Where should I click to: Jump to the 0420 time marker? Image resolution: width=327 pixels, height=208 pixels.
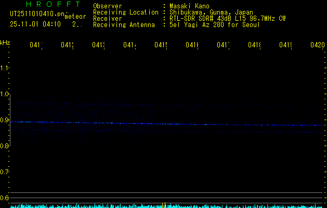point(317,46)
